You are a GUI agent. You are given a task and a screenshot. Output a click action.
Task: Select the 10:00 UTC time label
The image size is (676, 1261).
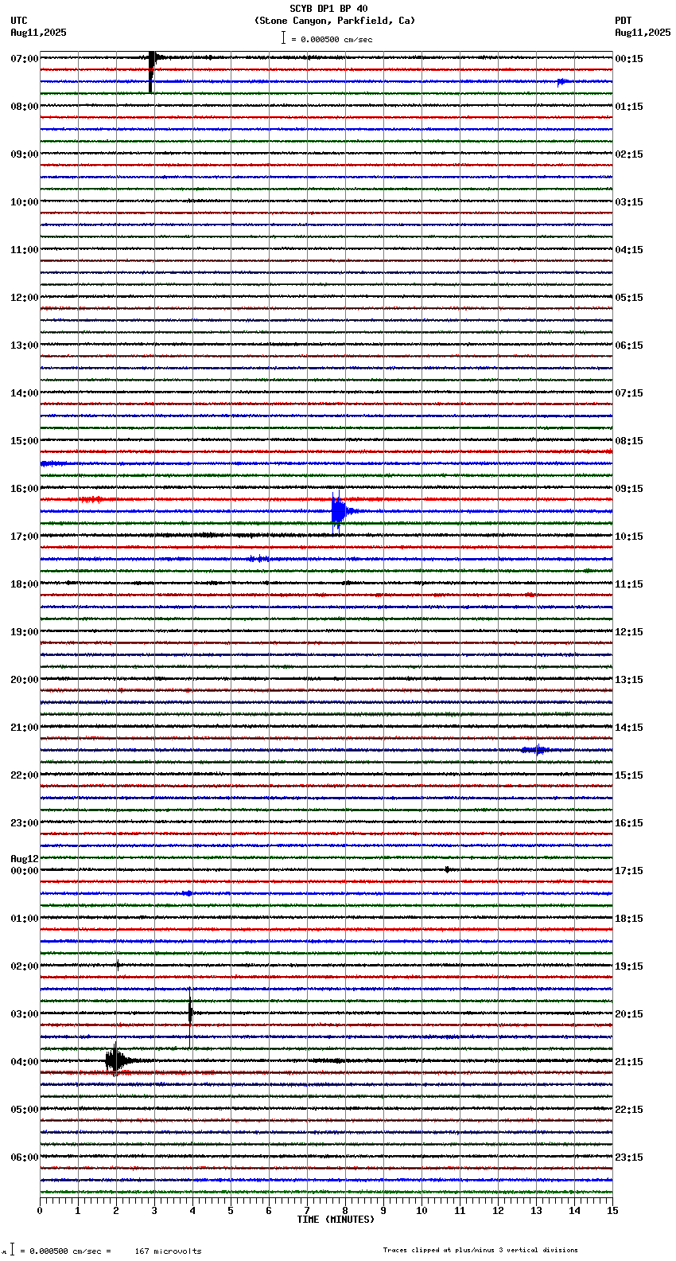[25, 202]
